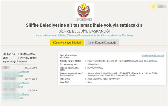Screen dimensions: 168x106
Task: Click the ILN01047465 listing number
Action: coord(28,54)
